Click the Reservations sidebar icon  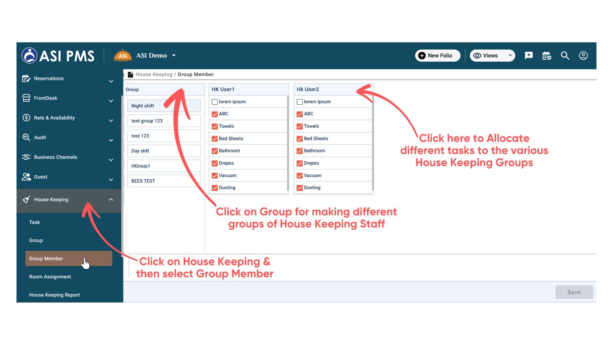coord(26,79)
